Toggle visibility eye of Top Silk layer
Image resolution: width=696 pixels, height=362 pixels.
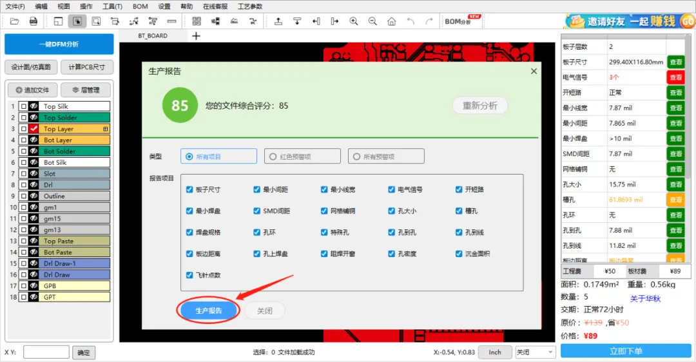[34, 106]
